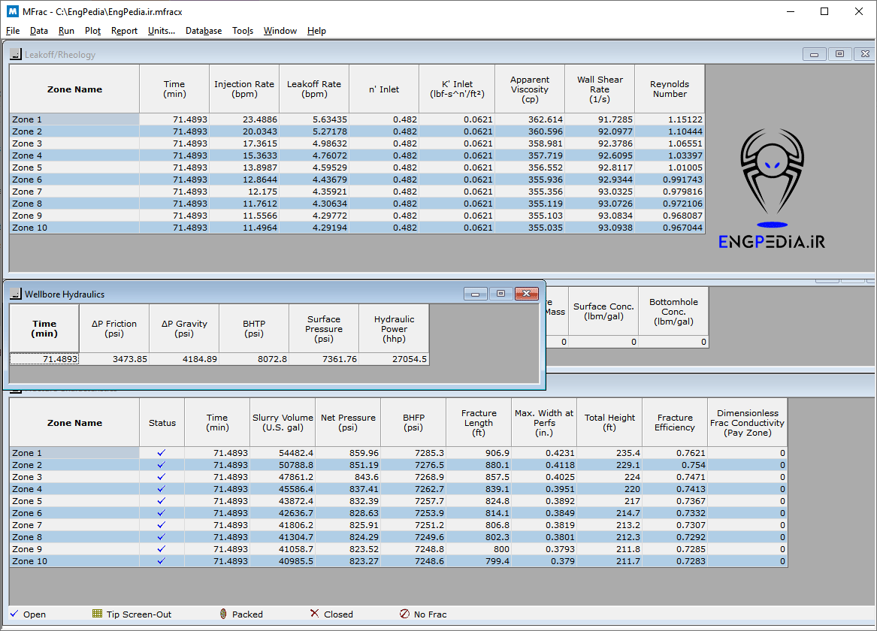Click the Open status checkmark for Zone 6

[162, 512]
